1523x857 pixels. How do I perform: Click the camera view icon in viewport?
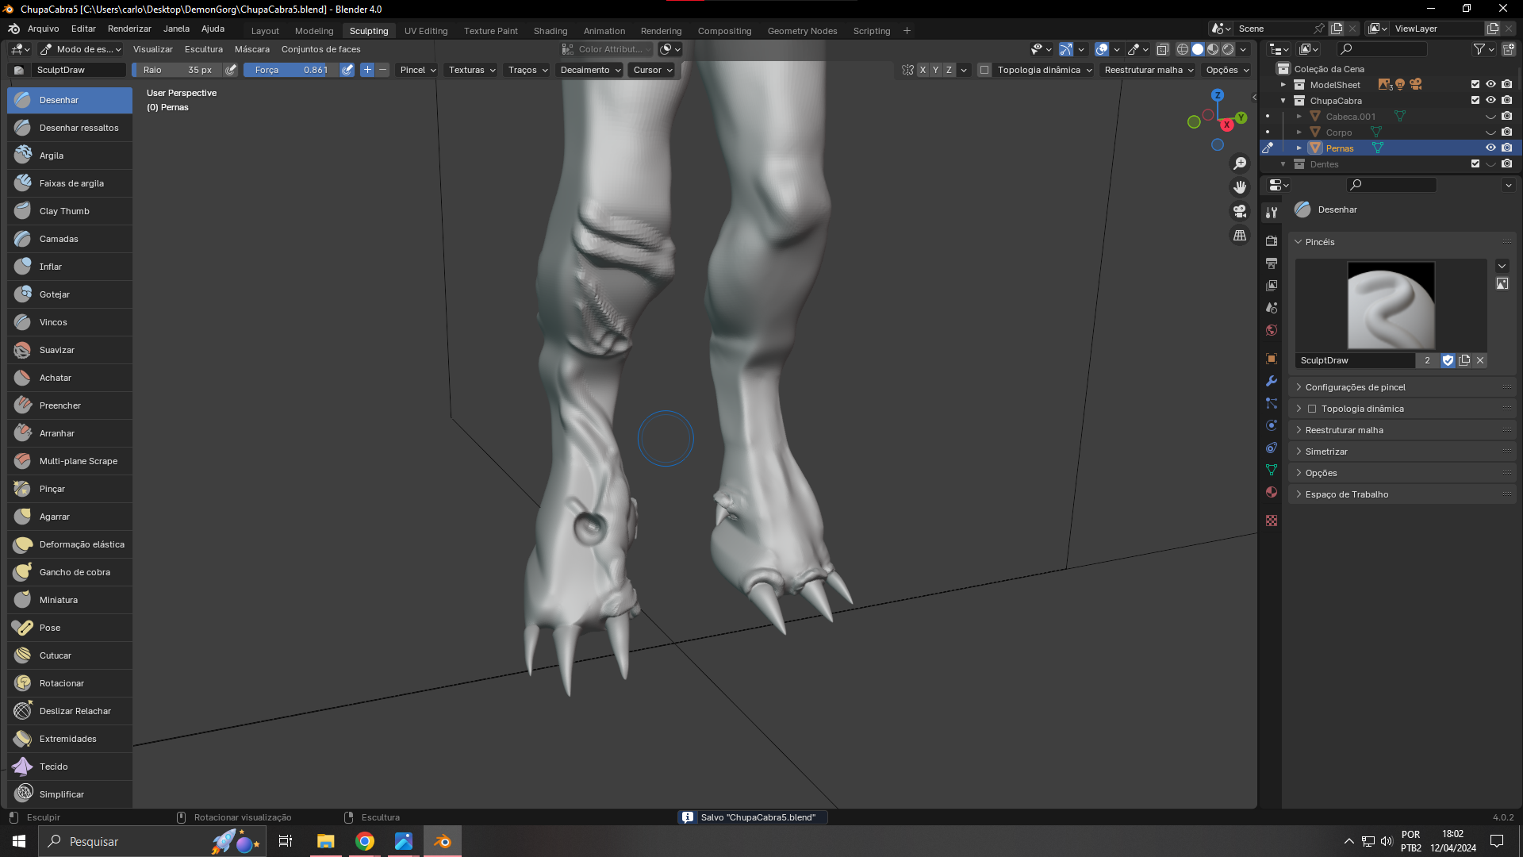(1240, 212)
